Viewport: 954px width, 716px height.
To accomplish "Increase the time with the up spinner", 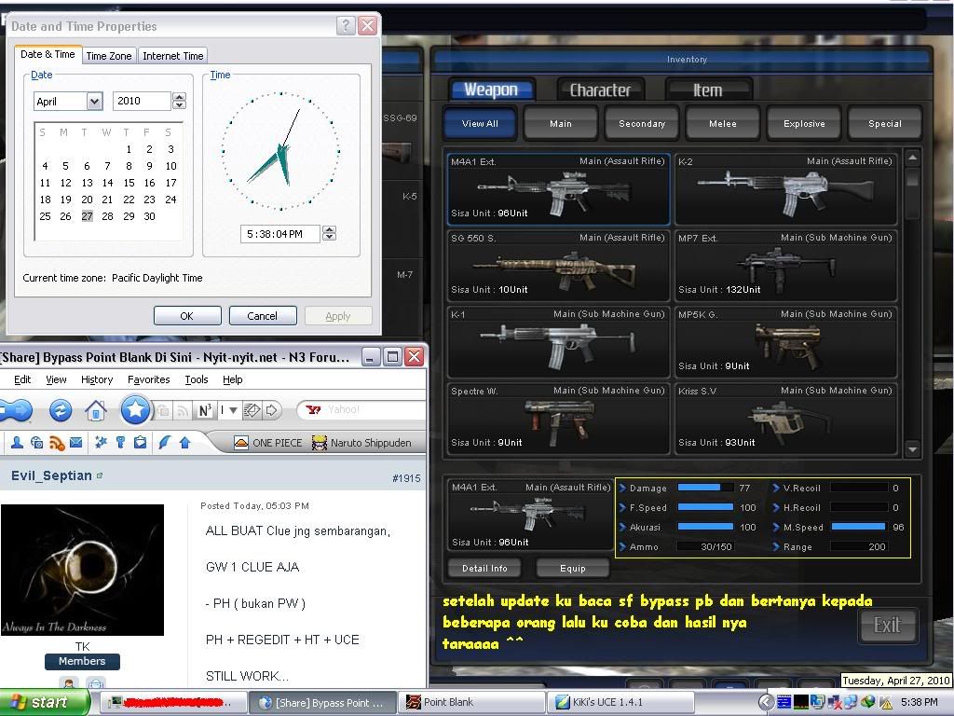I will click(x=329, y=229).
